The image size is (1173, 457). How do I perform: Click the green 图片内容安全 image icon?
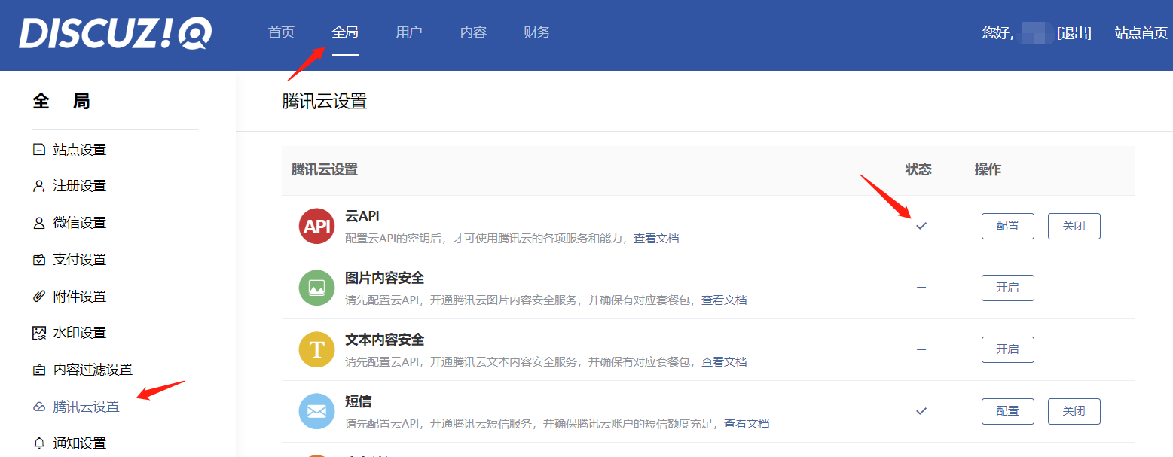point(316,288)
